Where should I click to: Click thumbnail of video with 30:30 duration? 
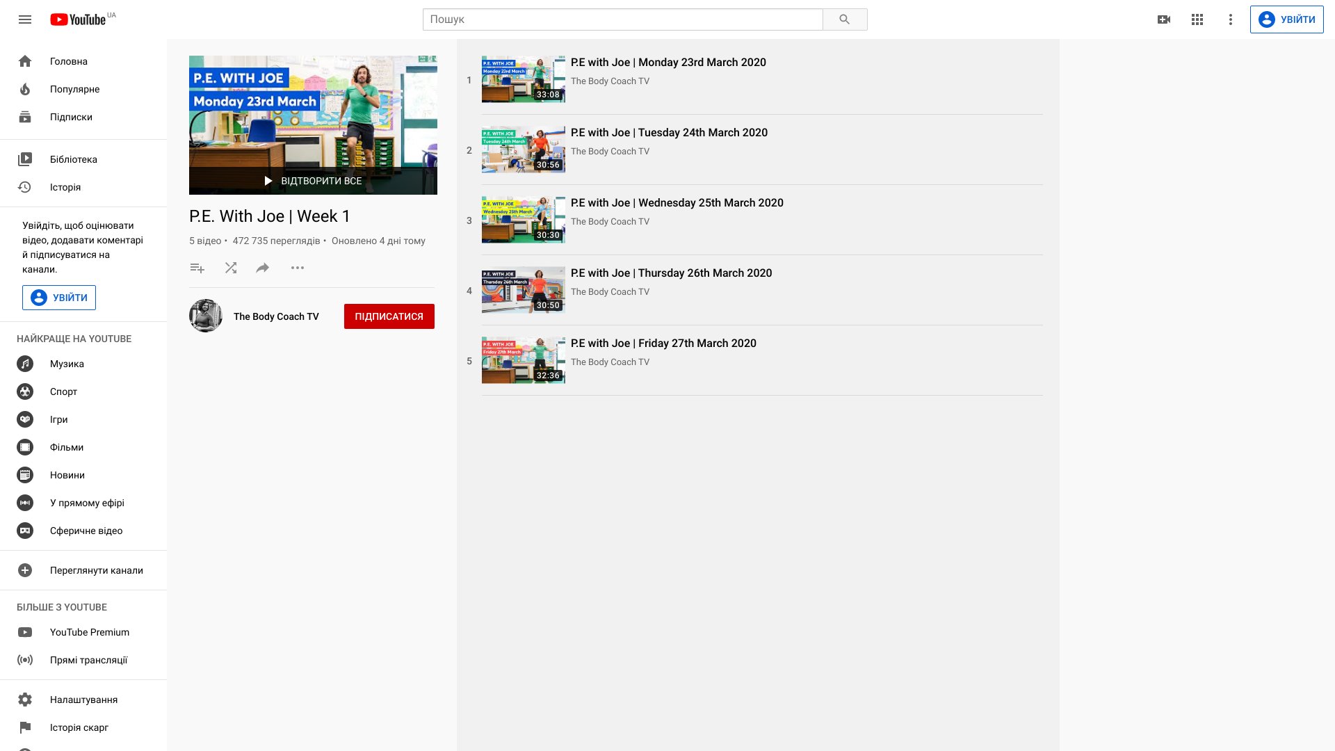524,220
